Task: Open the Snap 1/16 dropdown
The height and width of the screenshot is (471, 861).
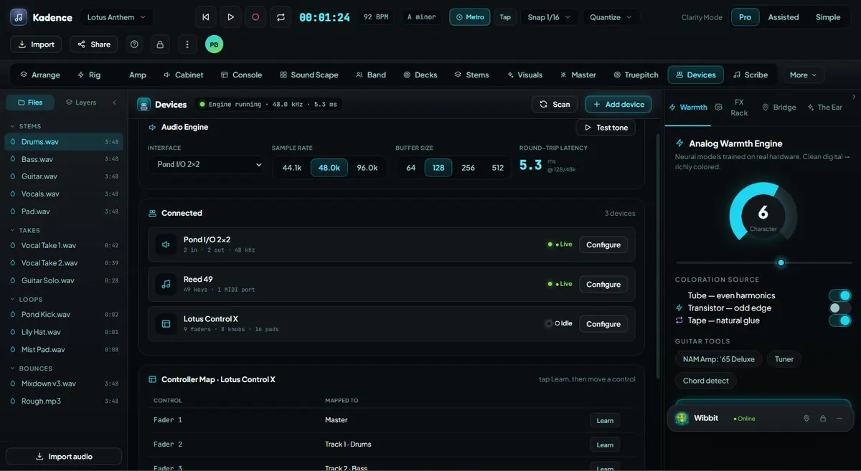Action: [x=550, y=17]
